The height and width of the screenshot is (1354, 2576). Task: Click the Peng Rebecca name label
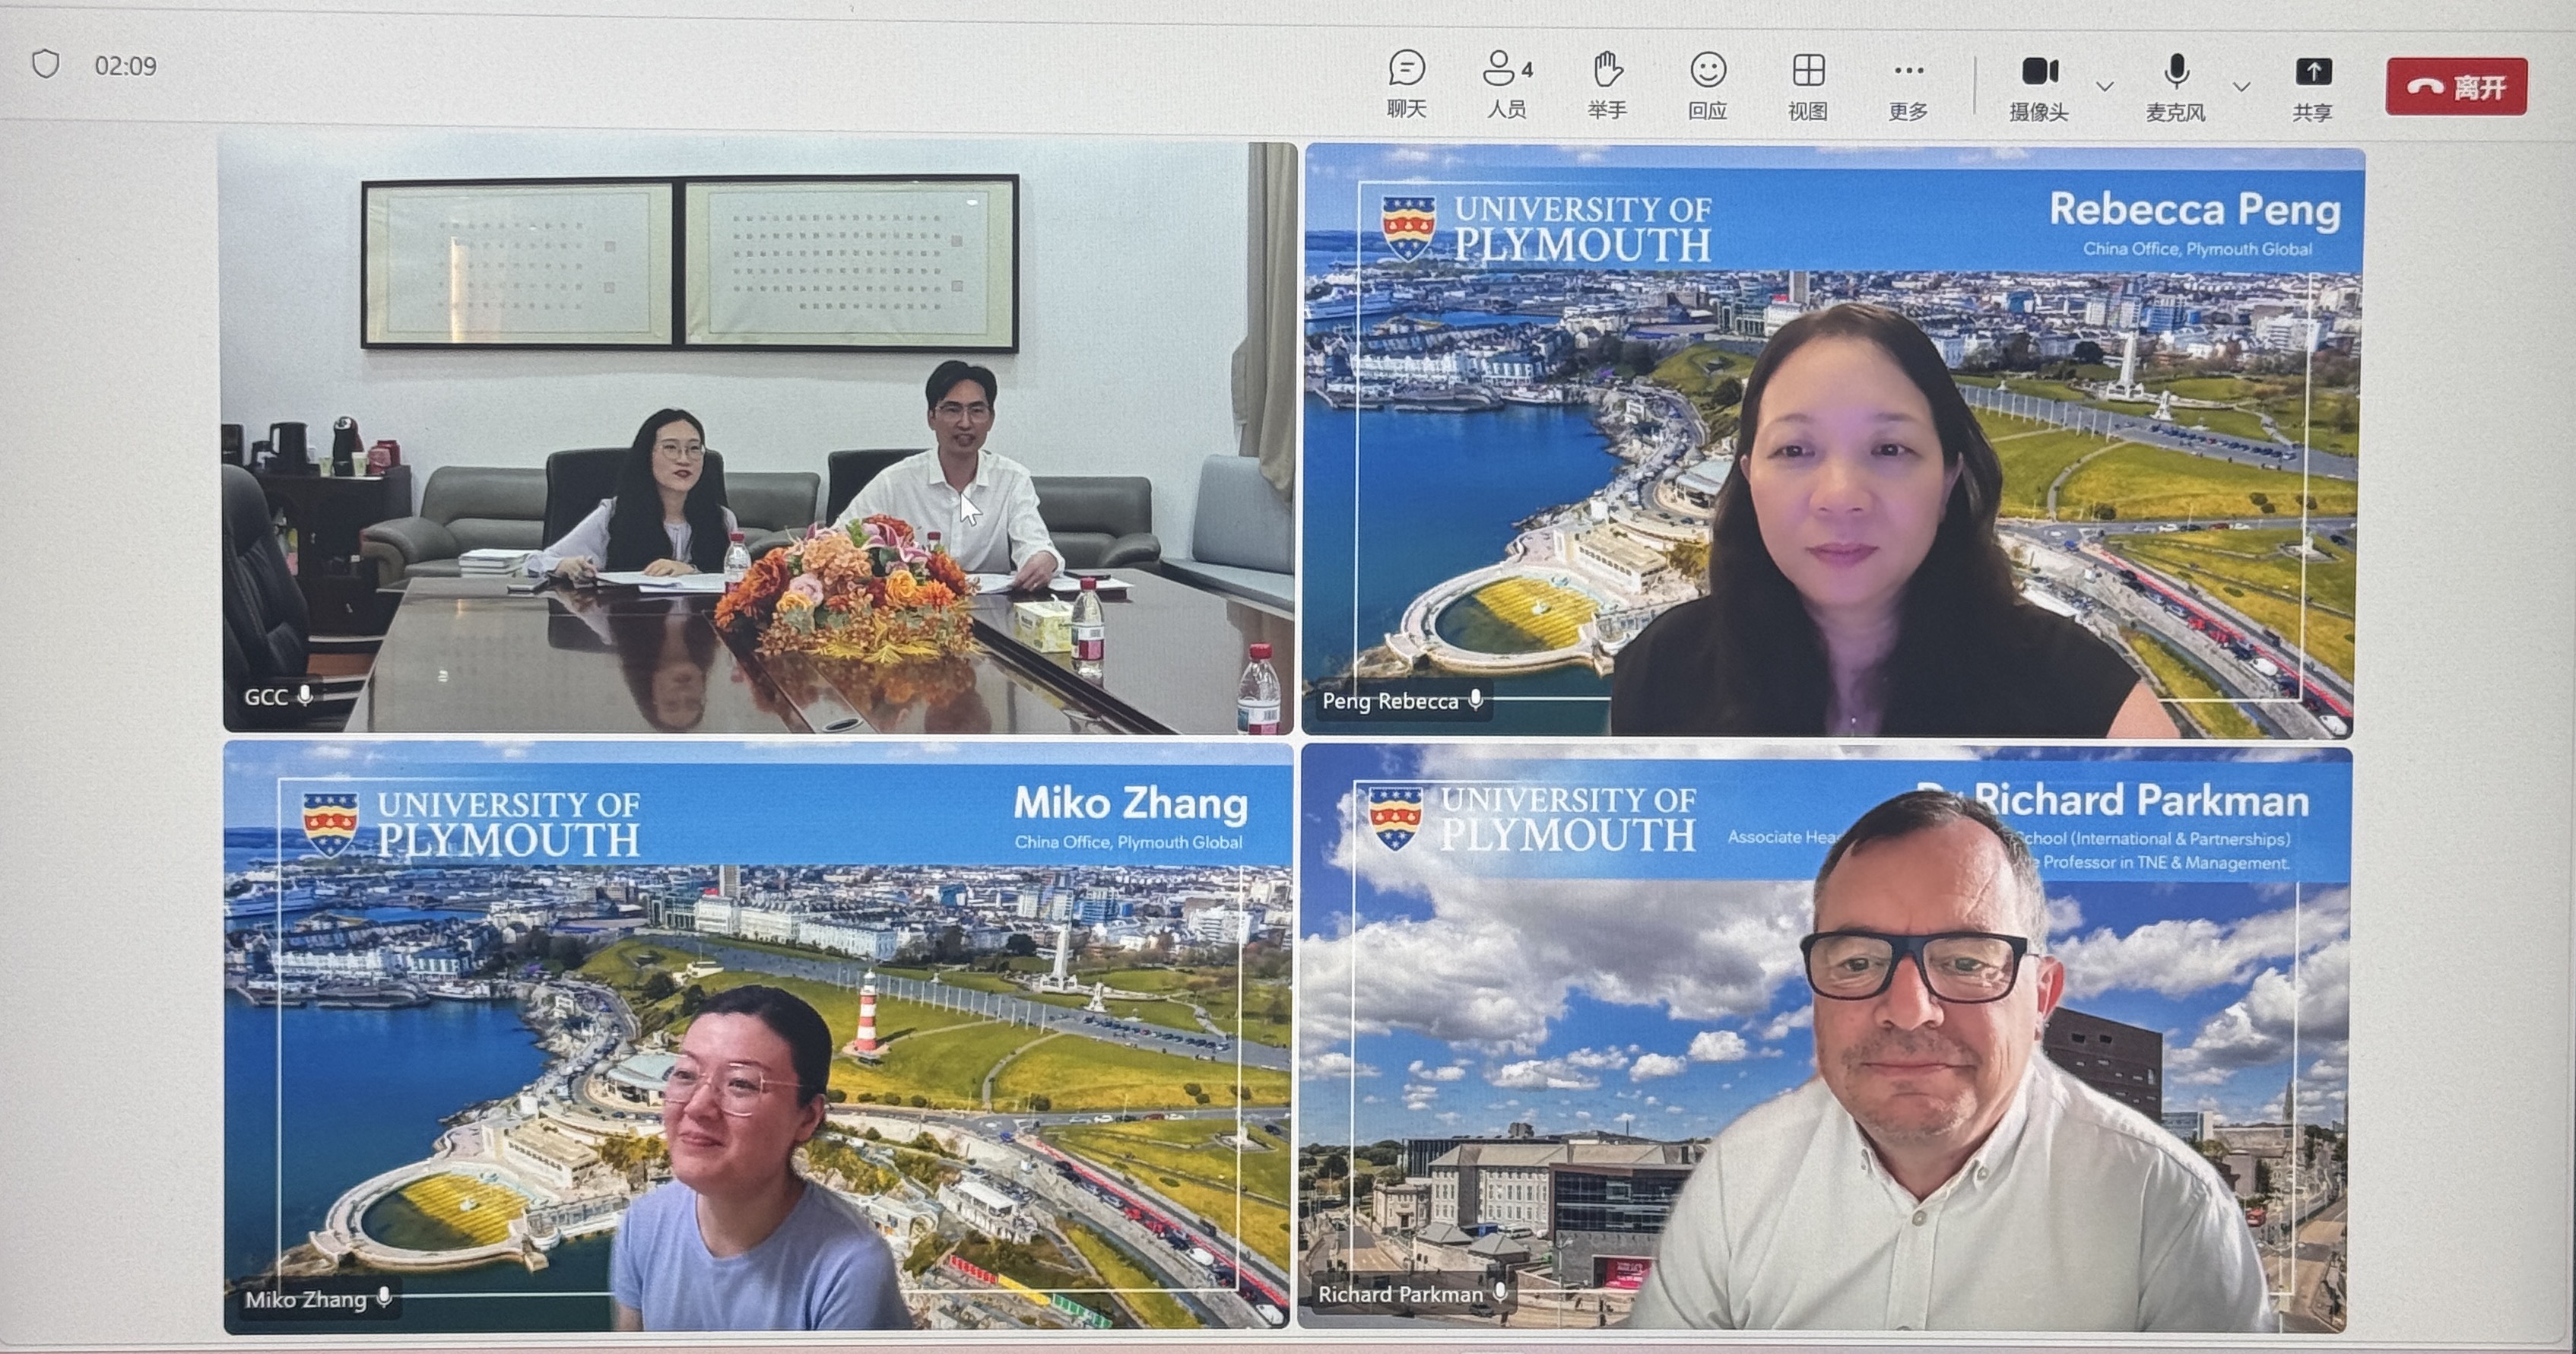(x=1390, y=701)
